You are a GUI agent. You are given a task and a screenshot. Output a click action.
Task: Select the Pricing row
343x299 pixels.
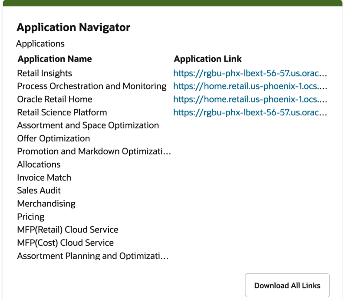click(x=31, y=217)
